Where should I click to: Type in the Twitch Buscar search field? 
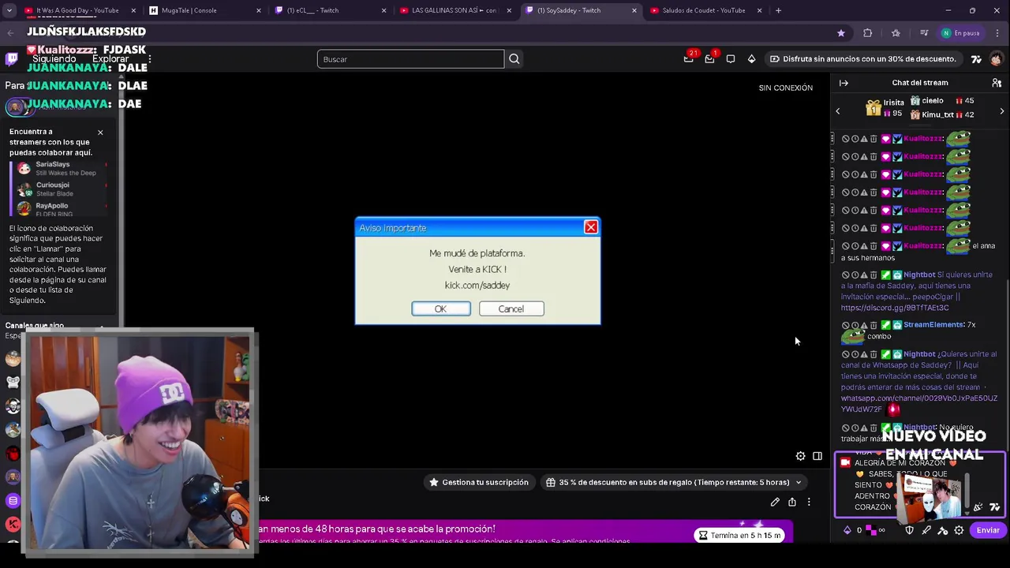click(410, 59)
